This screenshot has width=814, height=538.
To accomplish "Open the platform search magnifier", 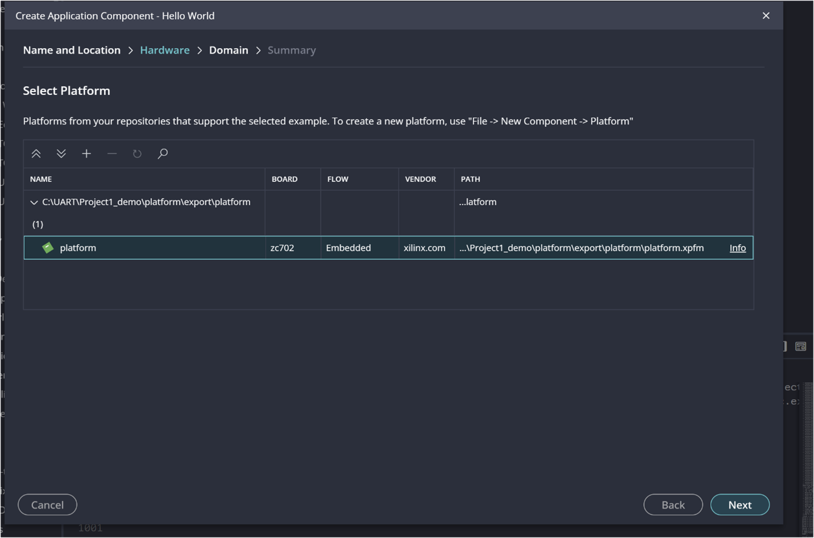I will click(x=162, y=153).
